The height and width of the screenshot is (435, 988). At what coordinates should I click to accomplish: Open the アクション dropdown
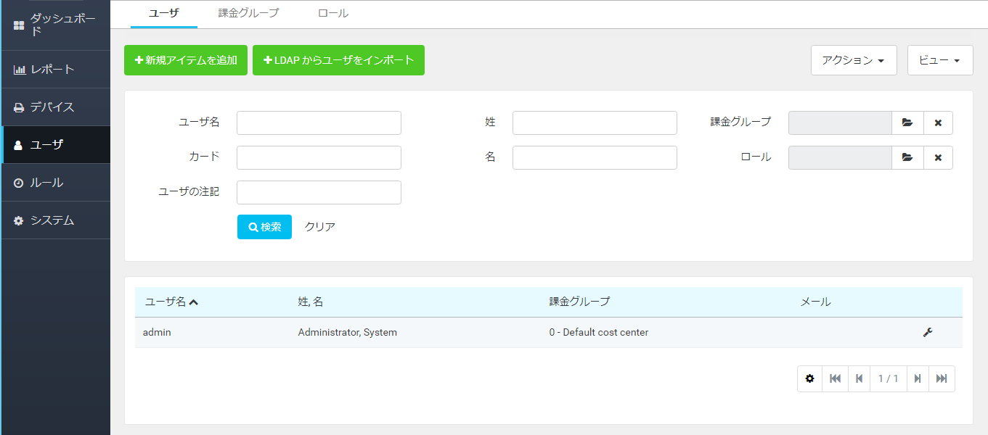point(854,60)
